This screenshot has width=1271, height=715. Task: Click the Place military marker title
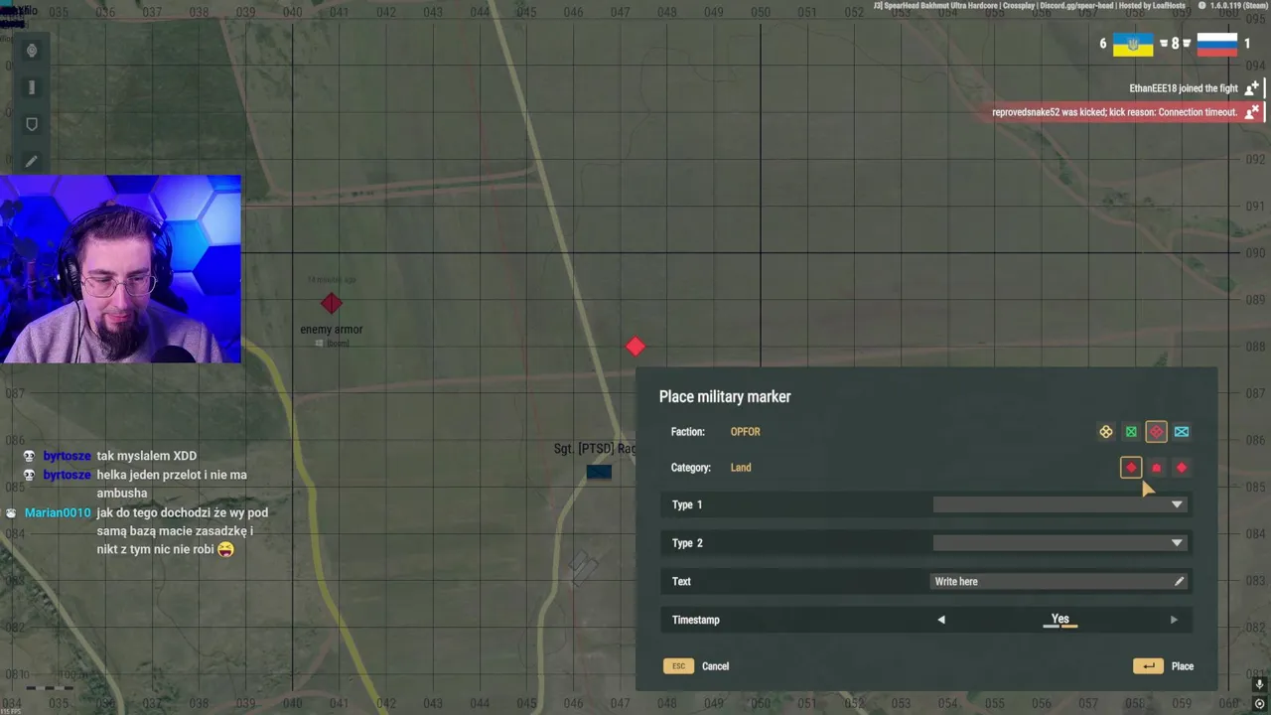725,397
